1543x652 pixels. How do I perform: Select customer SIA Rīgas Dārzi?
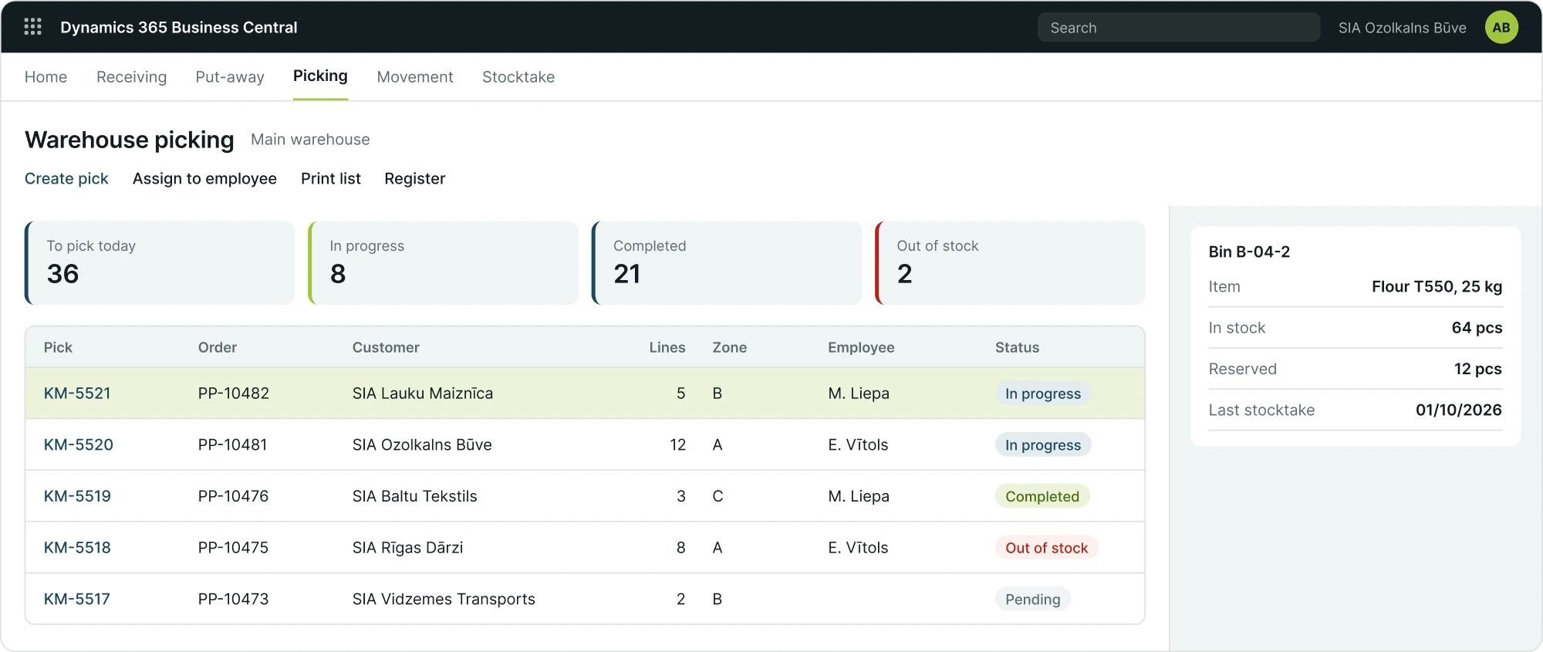point(407,548)
